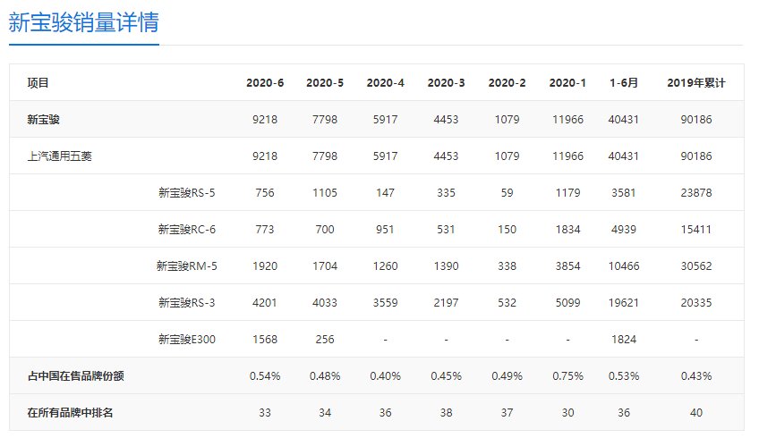
Task: Click the 新宝骏销量详情 heading tab
Action: (x=84, y=23)
